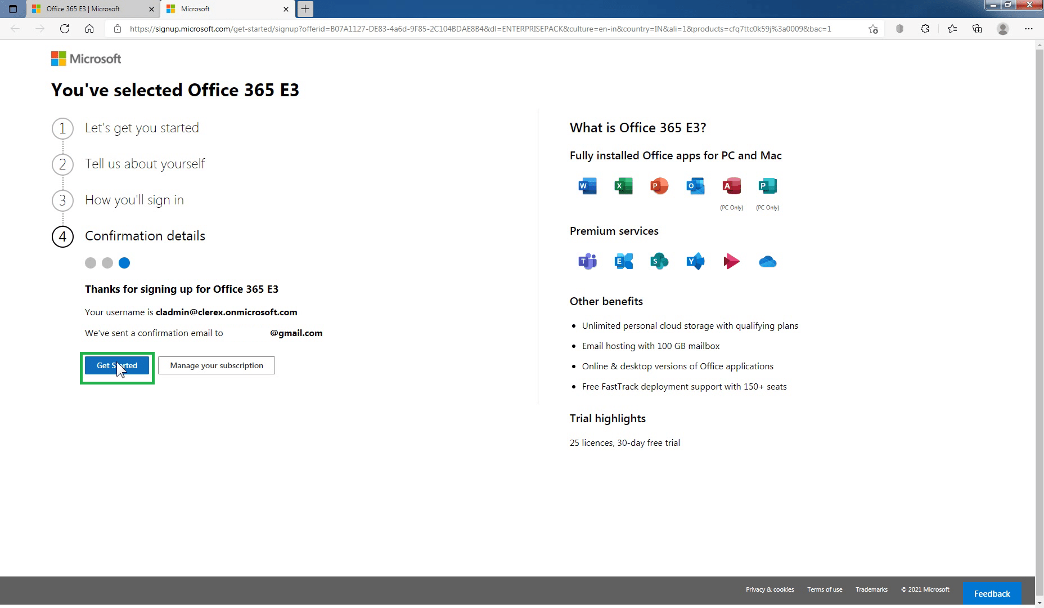Click the first grey progress dot
Screen dimensions: 1044x608
coord(91,263)
